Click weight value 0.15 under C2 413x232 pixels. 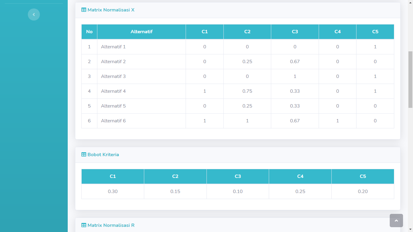[x=175, y=192]
